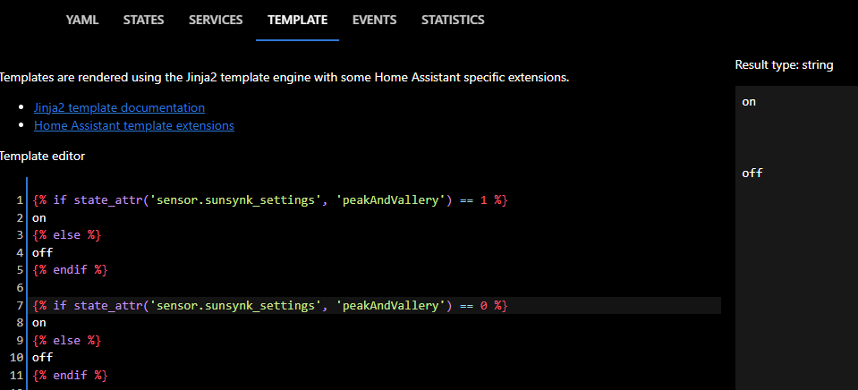Click the 'on' text on line 2

(x=38, y=217)
